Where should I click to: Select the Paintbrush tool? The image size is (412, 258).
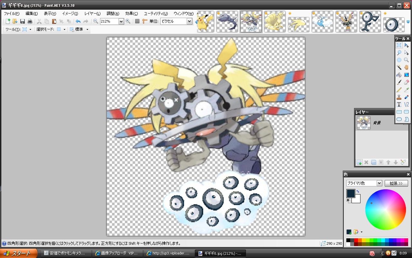pyautogui.click(x=399, y=82)
